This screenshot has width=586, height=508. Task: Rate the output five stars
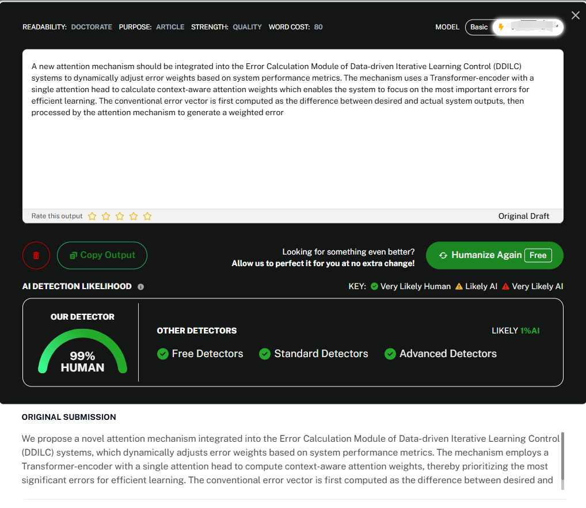(x=147, y=216)
